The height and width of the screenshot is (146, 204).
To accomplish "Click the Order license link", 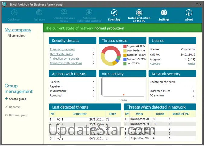I will coord(192,64).
